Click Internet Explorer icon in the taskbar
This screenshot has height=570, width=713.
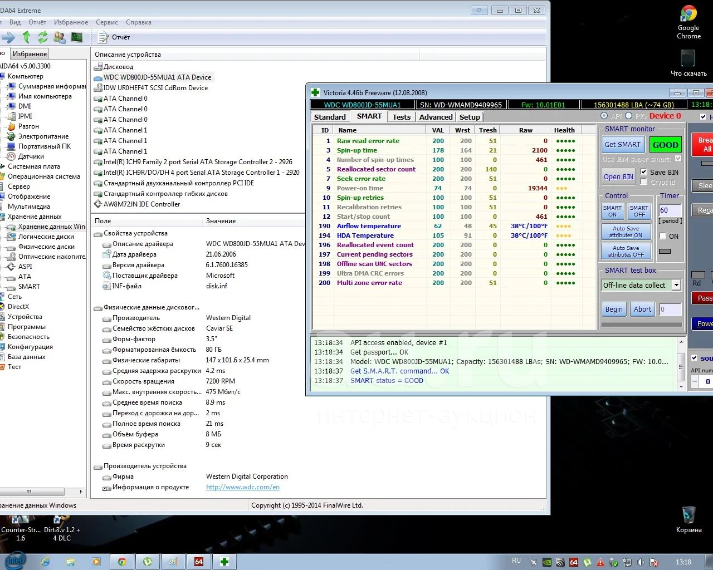point(45,562)
